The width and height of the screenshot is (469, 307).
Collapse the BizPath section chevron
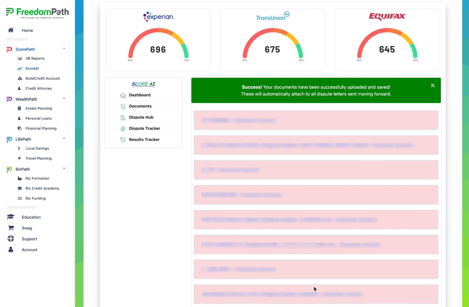(64, 168)
